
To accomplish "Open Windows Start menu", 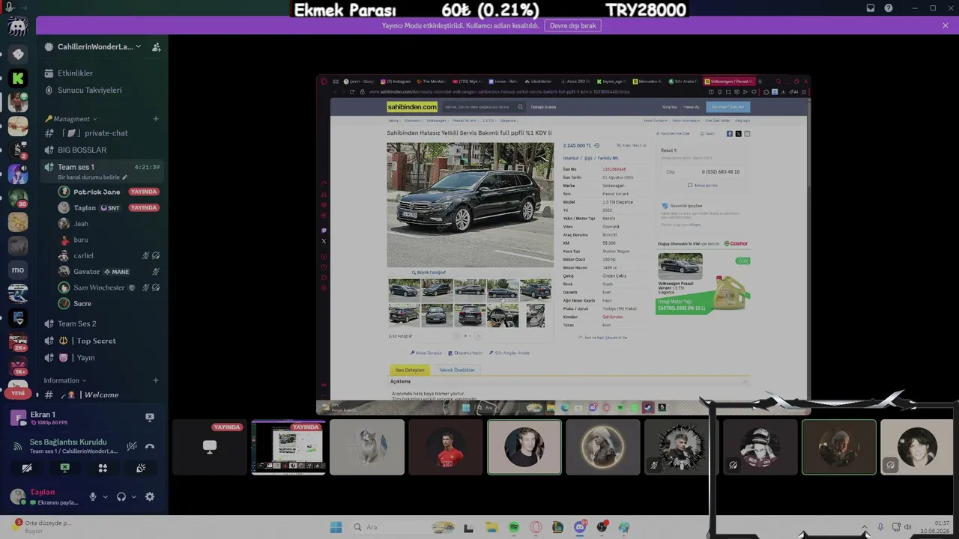I will pyautogui.click(x=336, y=527).
